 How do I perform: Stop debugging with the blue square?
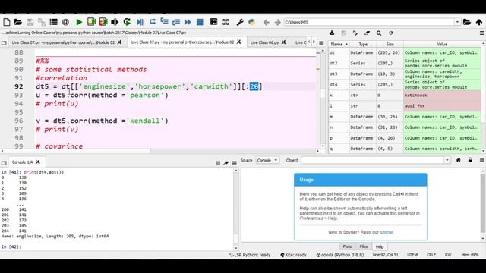pos(200,22)
